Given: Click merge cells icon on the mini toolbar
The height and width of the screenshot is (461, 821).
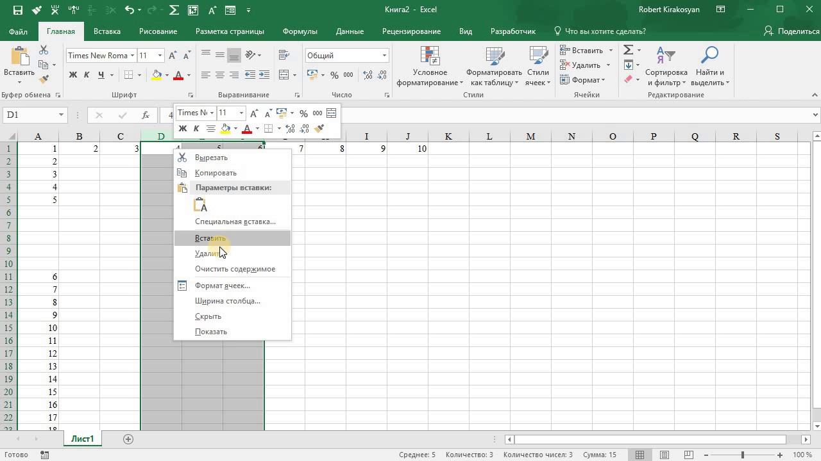Looking at the screenshot, I should tap(332, 113).
